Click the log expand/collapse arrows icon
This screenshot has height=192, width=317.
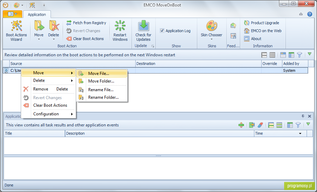tap(241, 125)
